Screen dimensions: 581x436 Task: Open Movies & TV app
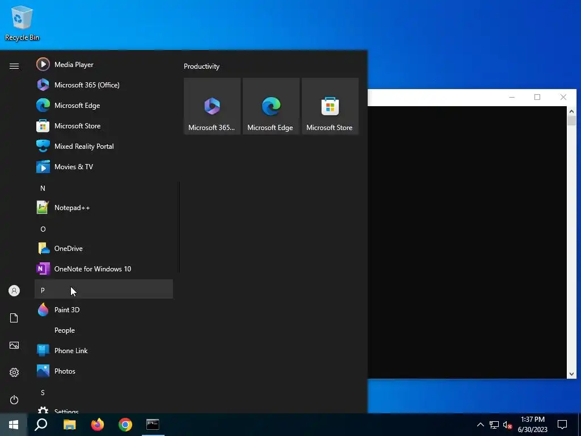click(x=104, y=166)
